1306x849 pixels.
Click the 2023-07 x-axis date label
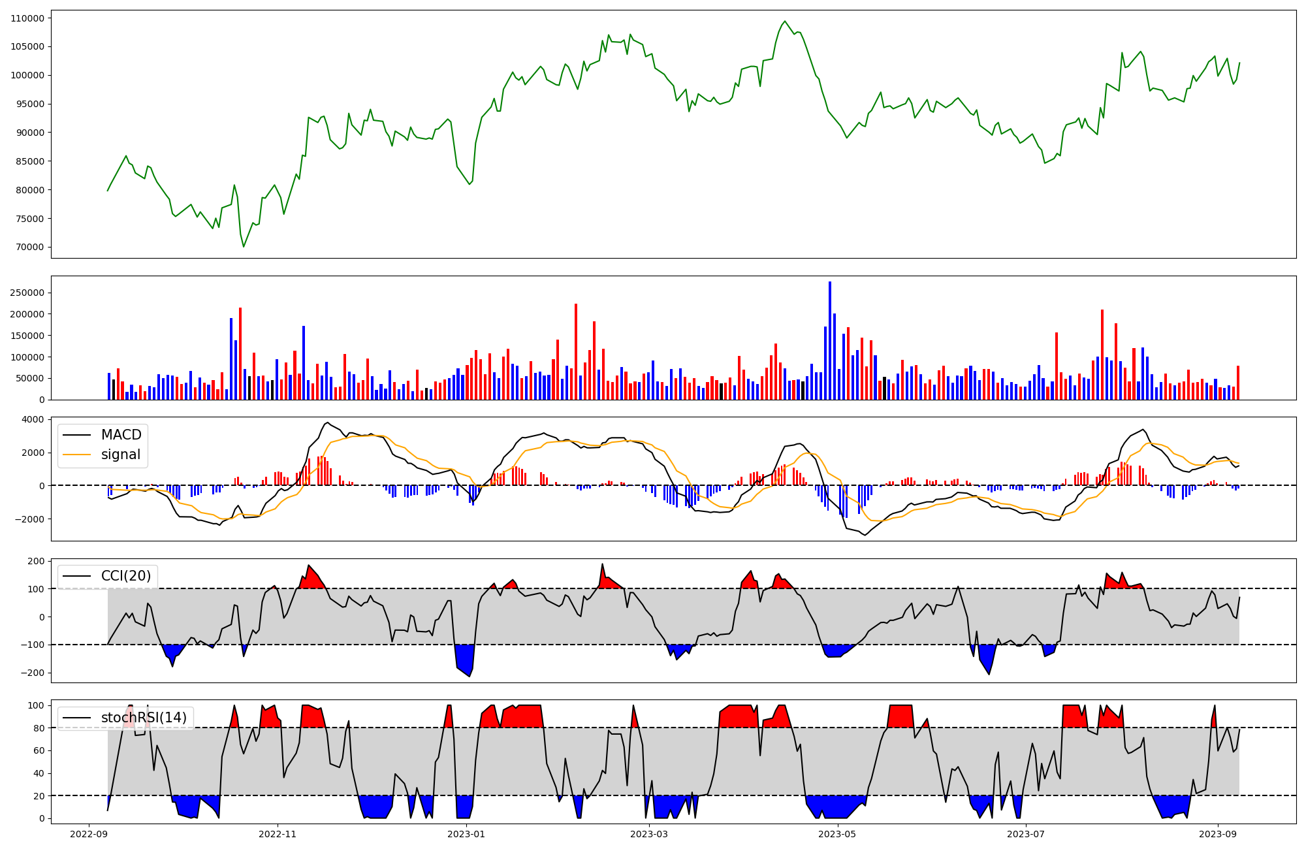[1026, 834]
